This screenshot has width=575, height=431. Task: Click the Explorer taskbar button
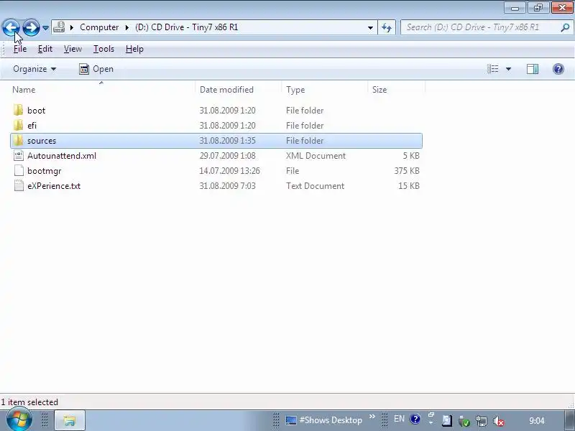point(70,420)
